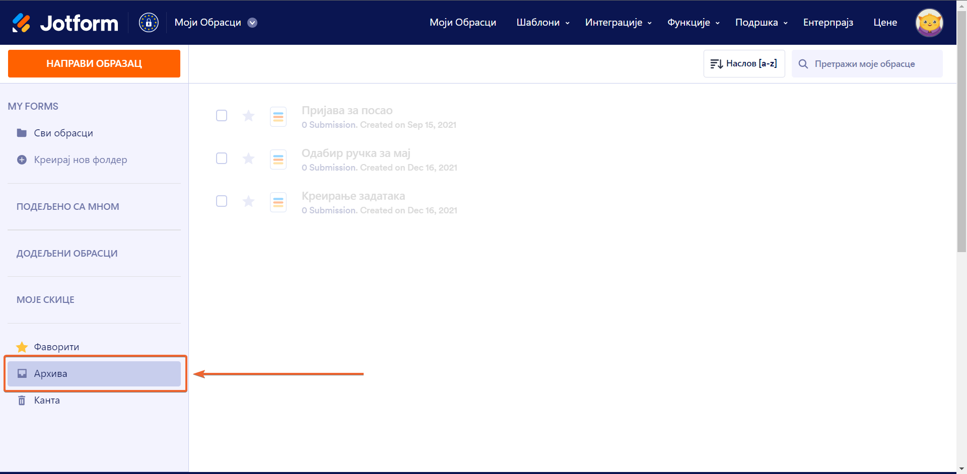Expand the Подршка menu

point(762,23)
